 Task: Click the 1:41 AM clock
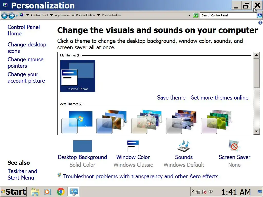236,192
